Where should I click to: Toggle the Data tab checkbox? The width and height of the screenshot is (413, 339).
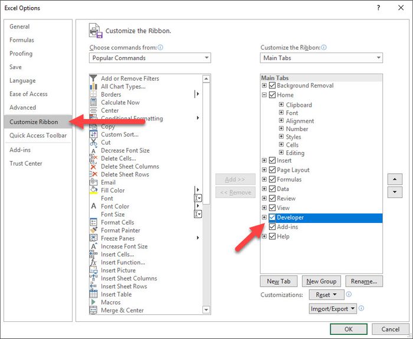click(x=273, y=189)
